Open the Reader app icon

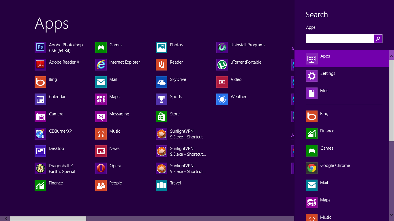(x=162, y=65)
